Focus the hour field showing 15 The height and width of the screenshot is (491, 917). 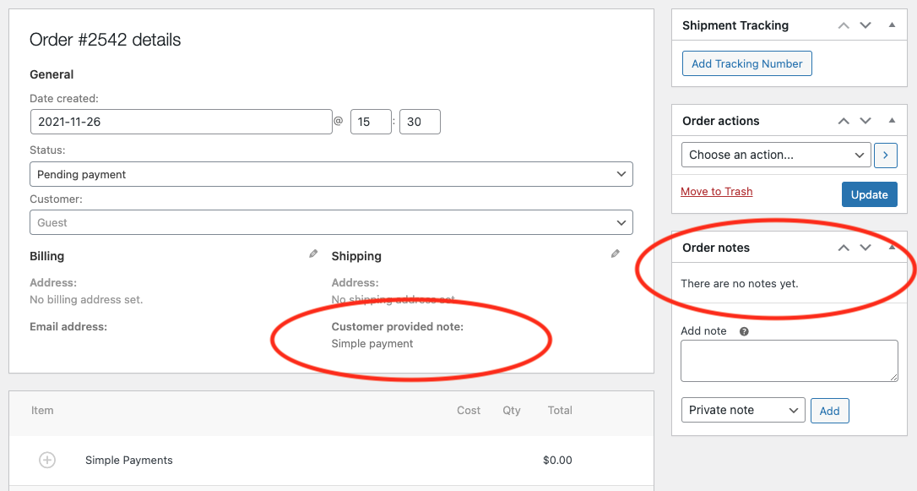click(x=371, y=122)
